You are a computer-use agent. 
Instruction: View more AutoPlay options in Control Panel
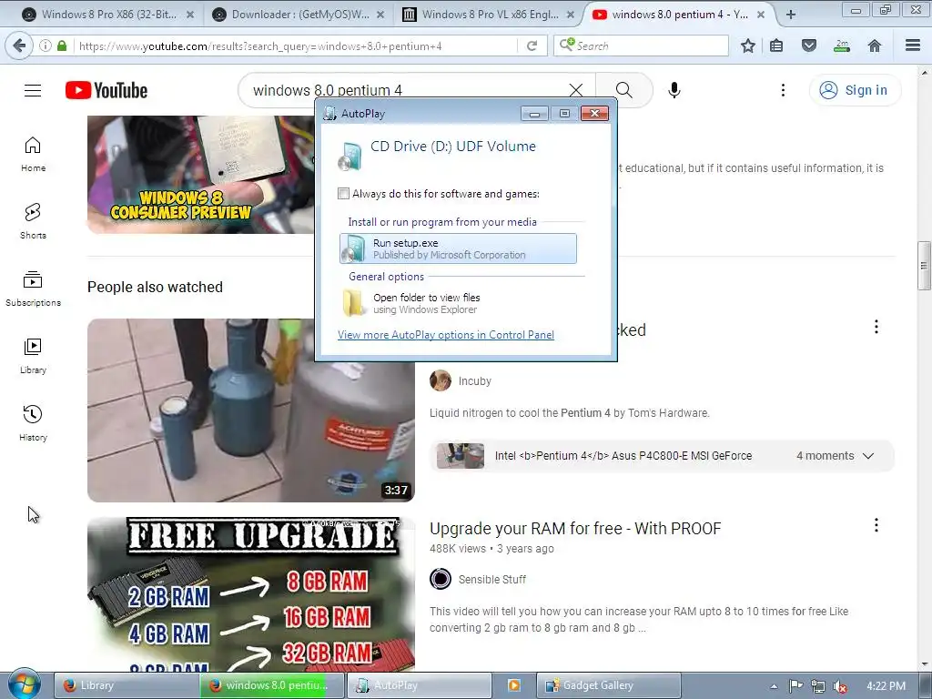click(x=446, y=335)
